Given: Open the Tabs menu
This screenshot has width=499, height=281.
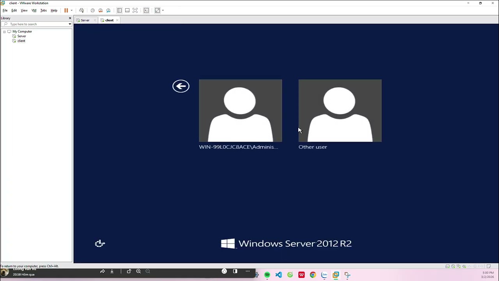Looking at the screenshot, I should (x=44, y=11).
